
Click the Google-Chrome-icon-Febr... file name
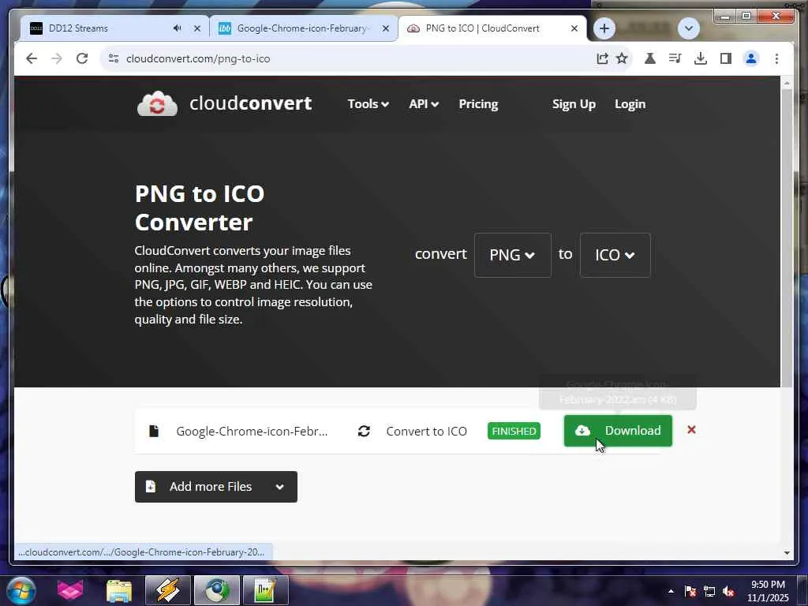(x=252, y=432)
